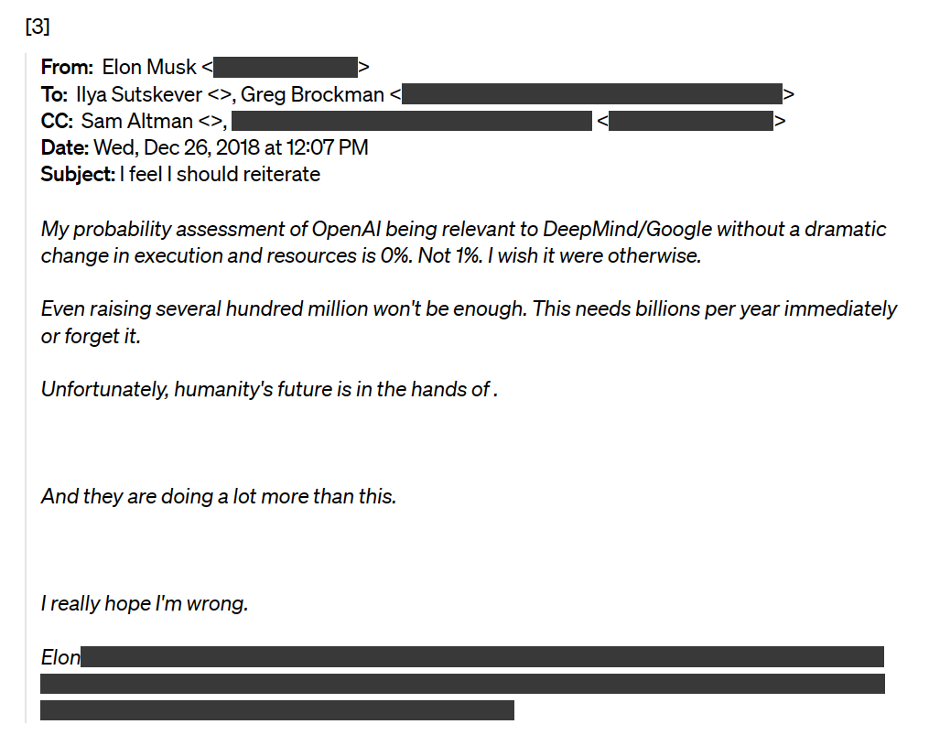
Task: Click the last redacted CC email address
Action: point(690,121)
